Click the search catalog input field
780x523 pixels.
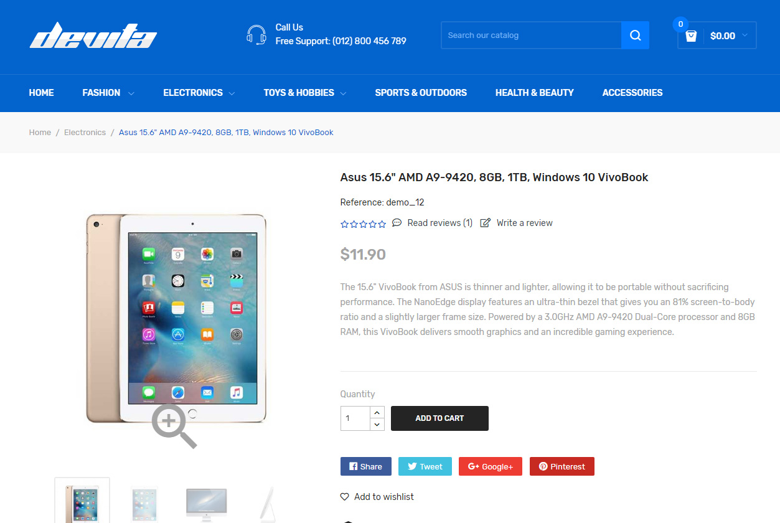[x=531, y=35]
